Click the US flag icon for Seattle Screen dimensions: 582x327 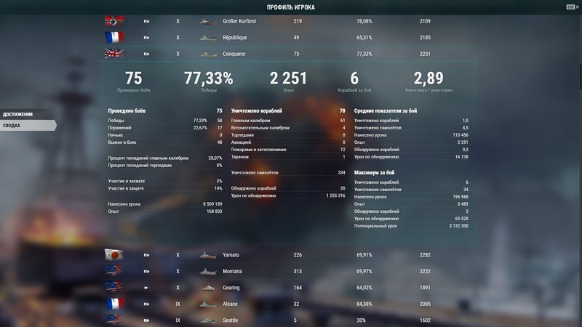coord(114,320)
